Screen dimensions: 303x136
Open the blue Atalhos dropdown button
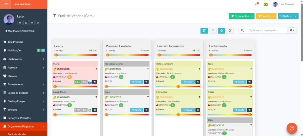pyautogui.click(x=288, y=16)
